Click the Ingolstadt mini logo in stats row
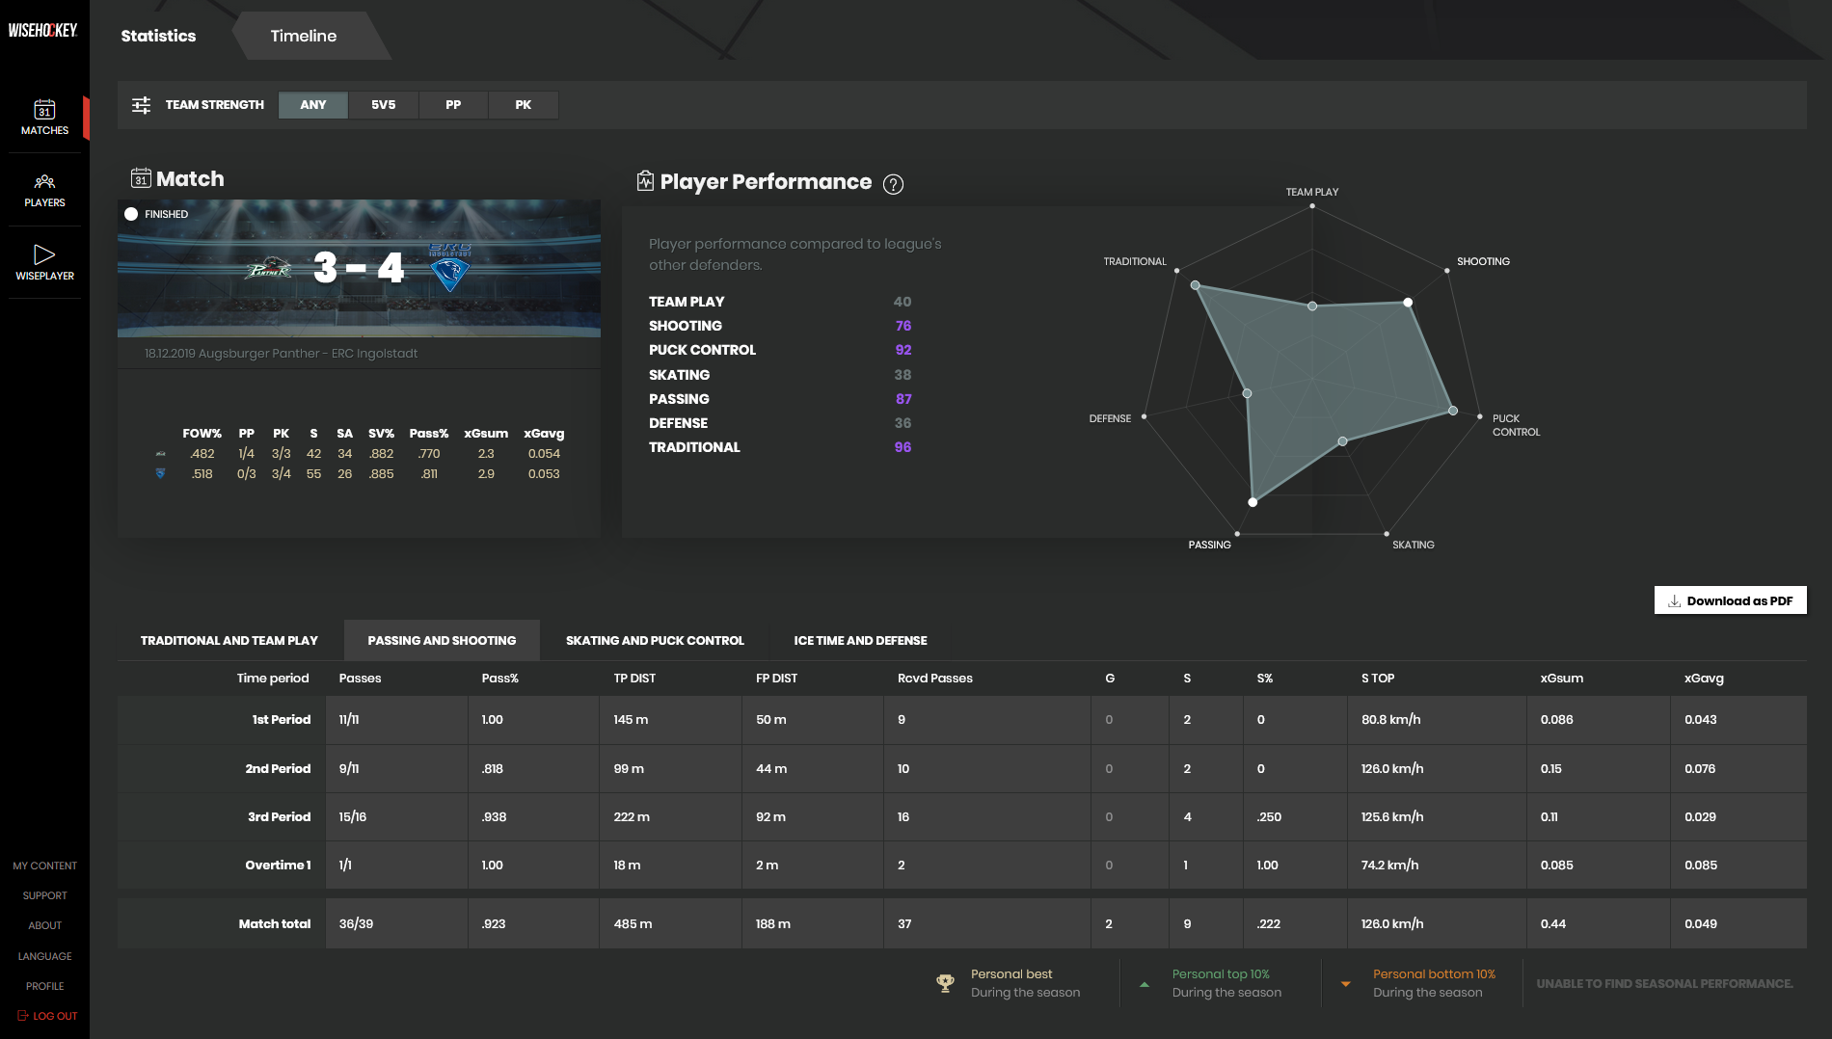This screenshot has height=1039, width=1832. click(x=160, y=473)
